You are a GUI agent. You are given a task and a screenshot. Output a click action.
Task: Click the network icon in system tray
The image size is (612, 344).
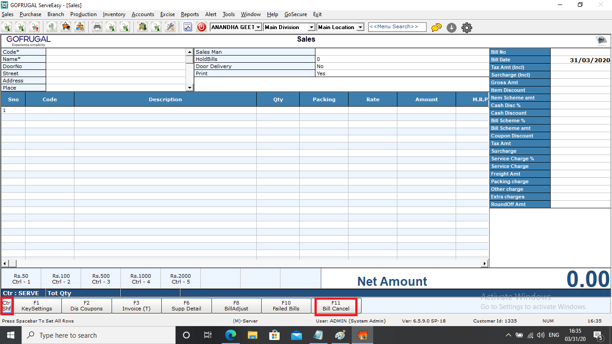(x=530, y=335)
